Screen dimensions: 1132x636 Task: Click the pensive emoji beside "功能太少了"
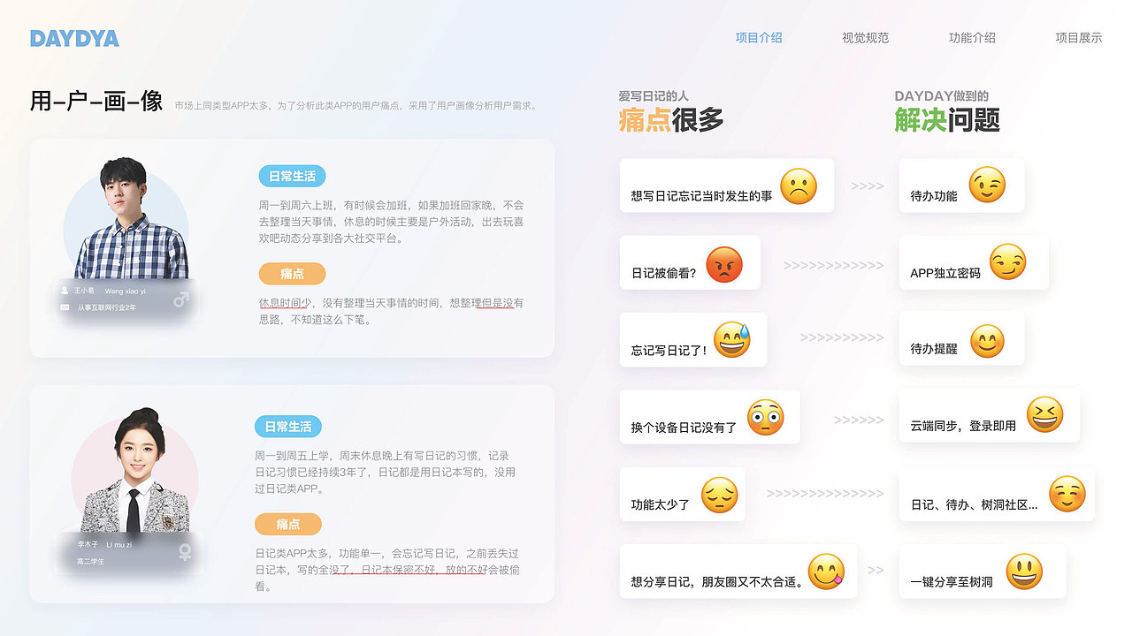720,495
